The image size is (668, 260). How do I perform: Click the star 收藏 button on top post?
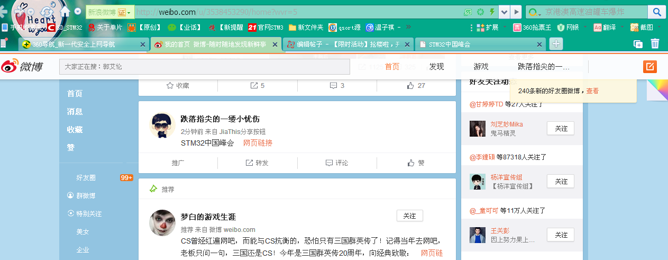[178, 85]
